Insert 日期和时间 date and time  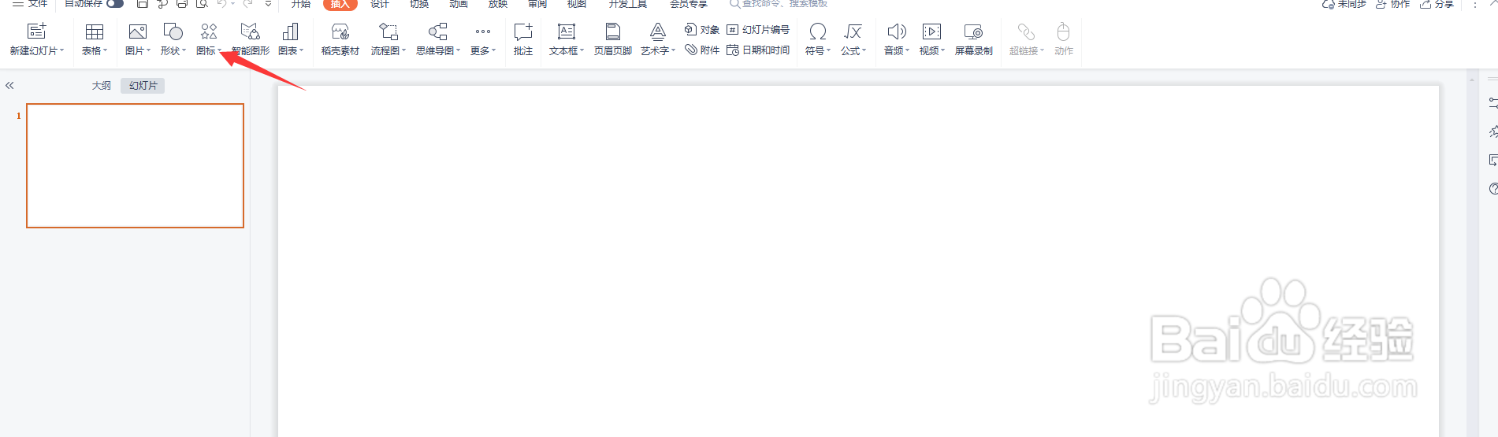tap(758, 50)
